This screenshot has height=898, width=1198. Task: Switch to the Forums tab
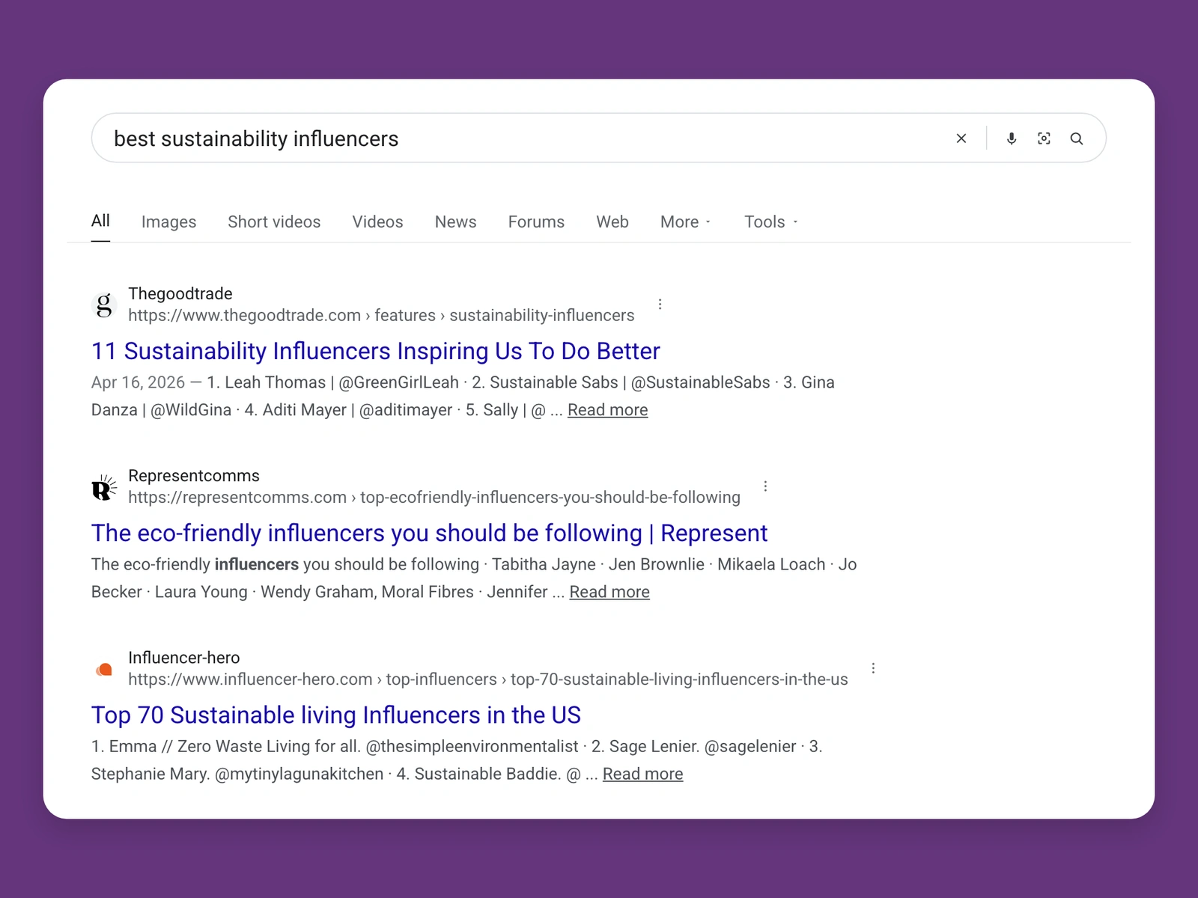(536, 222)
